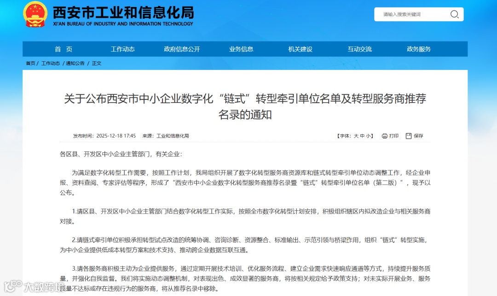Go to 首页 in the breadcrumb
Viewport: 497px width, 296px height.
(x=30, y=64)
